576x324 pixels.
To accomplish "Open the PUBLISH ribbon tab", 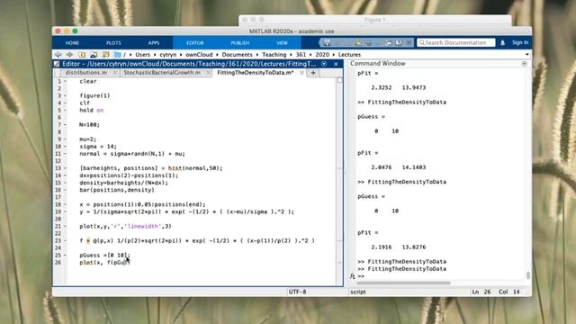I will 240,43.
